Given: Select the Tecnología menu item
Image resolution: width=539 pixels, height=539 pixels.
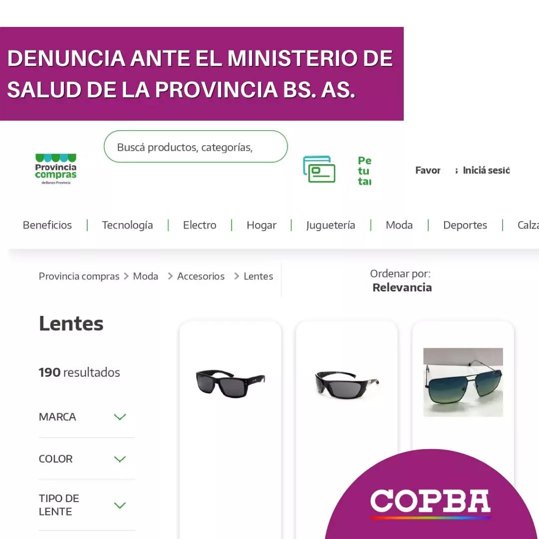Looking at the screenshot, I should click(127, 225).
